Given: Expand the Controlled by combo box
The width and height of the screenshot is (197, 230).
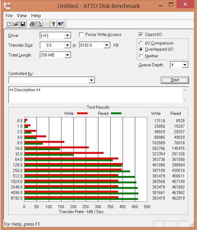Looking at the screenshot, I should (x=91, y=80).
